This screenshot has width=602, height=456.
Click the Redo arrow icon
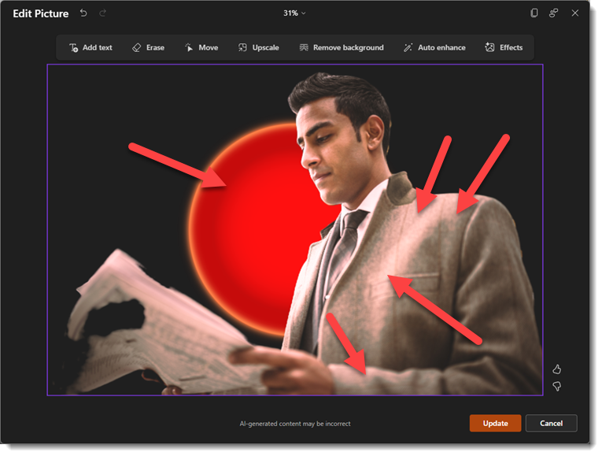[103, 13]
